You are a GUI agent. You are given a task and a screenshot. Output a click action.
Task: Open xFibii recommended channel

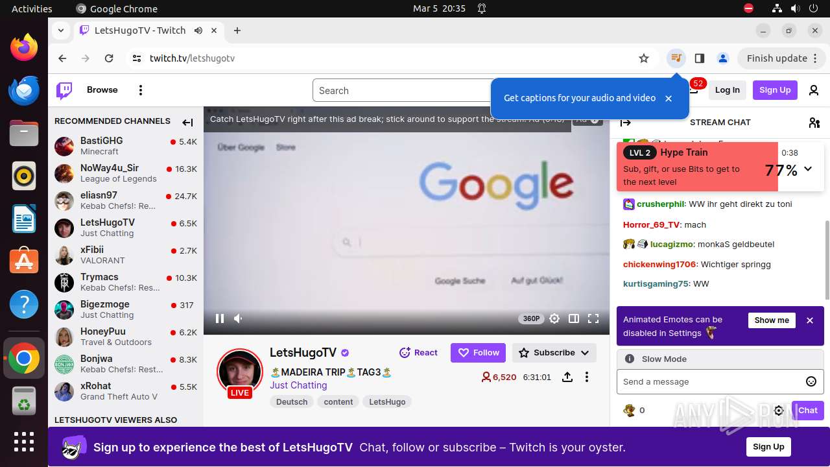click(126, 255)
